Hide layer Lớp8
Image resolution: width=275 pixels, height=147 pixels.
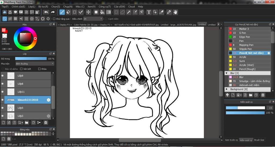(2, 84)
